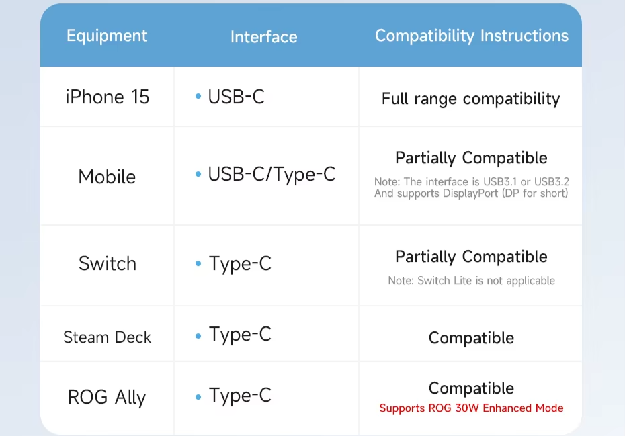Click Partially Compatible in the Mobile row

[x=471, y=158]
